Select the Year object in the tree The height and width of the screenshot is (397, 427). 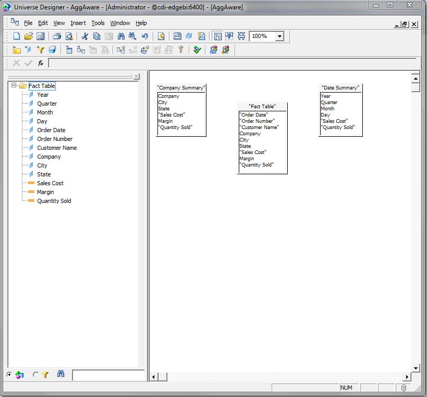pyautogui.click(x=43, y=95)
